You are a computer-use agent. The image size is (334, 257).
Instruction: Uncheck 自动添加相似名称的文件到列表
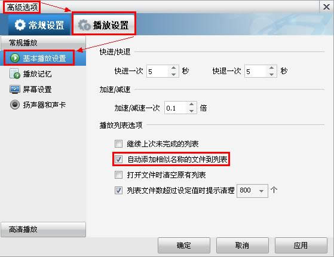pos(118,159)
